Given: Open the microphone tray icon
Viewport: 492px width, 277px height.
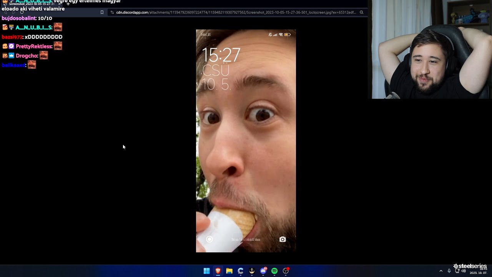Looking at the screenshot, I should coord(449,271).
